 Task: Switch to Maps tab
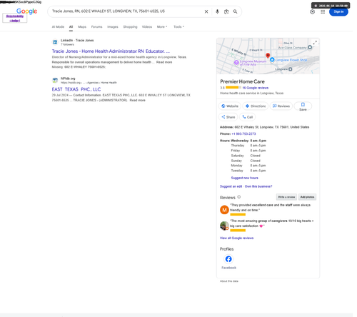[82, 27]
